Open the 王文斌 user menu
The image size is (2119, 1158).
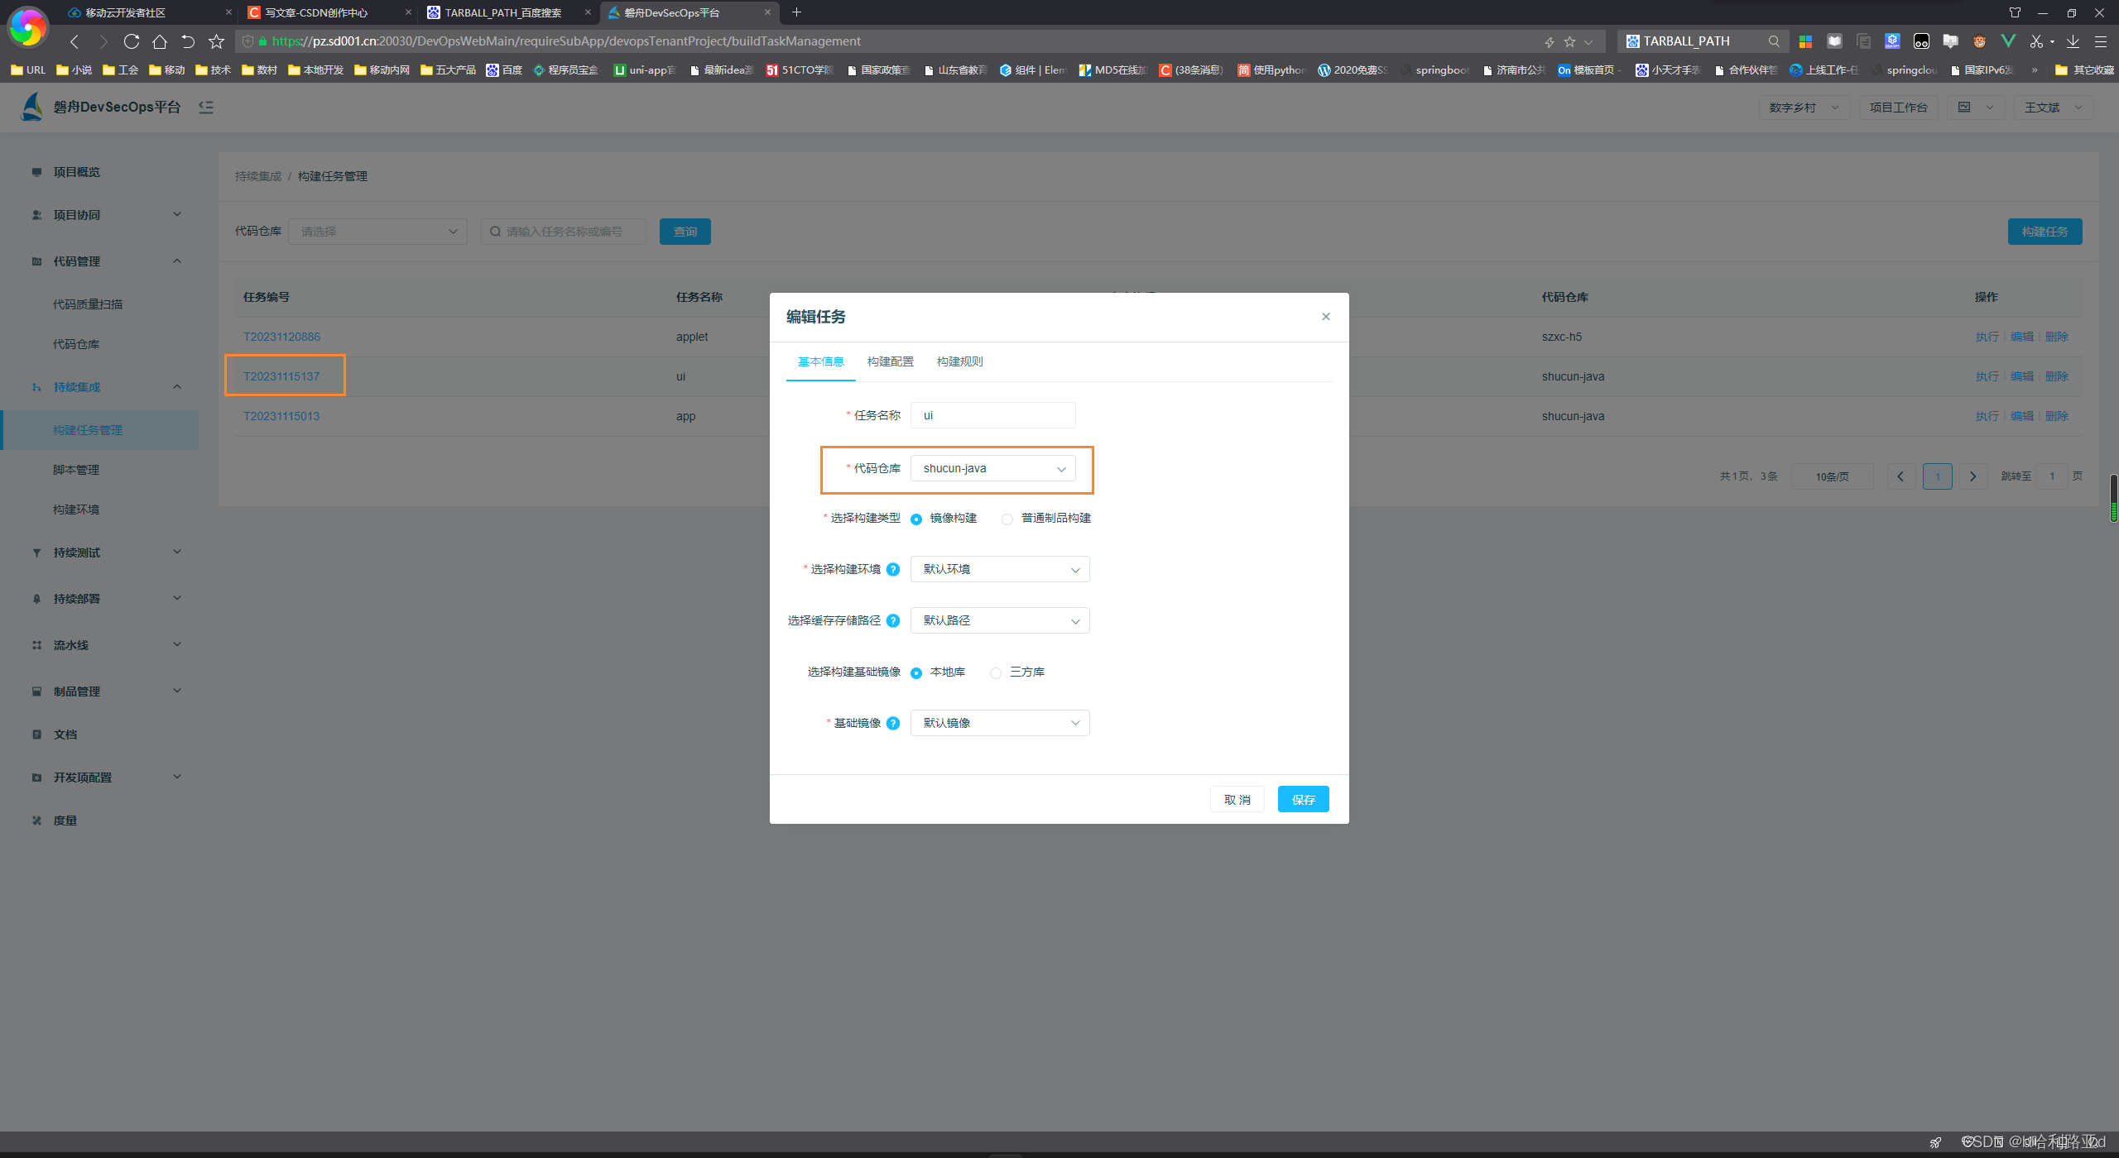pos(2053,108)
